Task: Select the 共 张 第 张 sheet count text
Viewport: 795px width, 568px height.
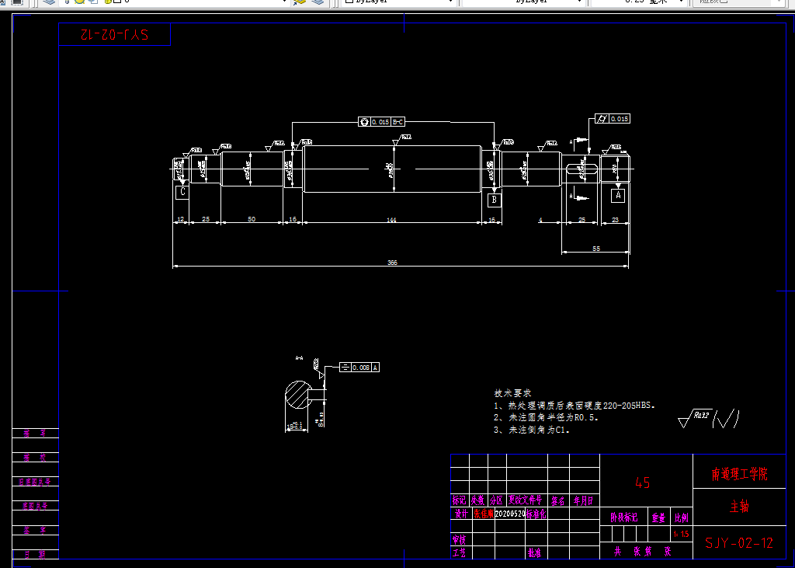Action: (643, 551)
